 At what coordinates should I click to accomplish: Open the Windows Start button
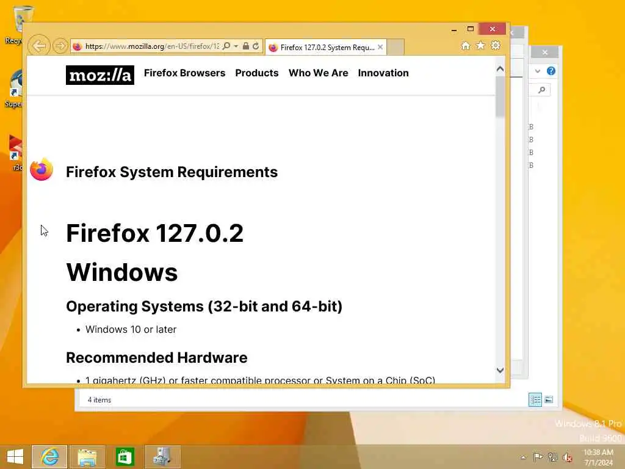(x=15, y=457)
